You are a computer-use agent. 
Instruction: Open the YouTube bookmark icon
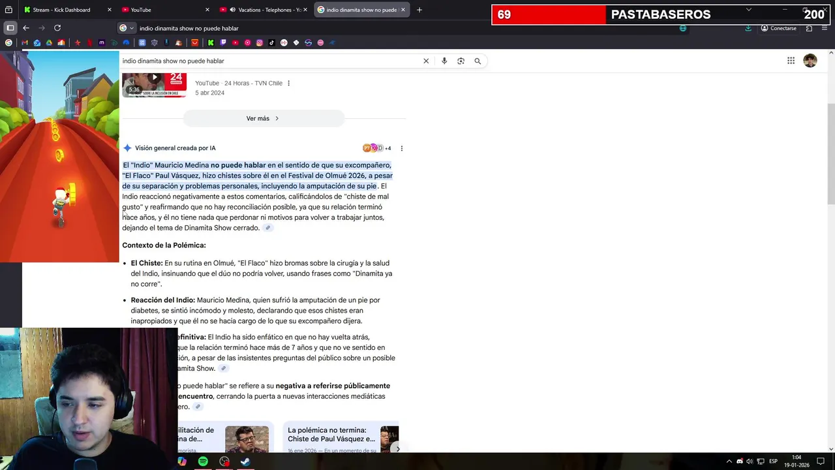click(235, 42)
